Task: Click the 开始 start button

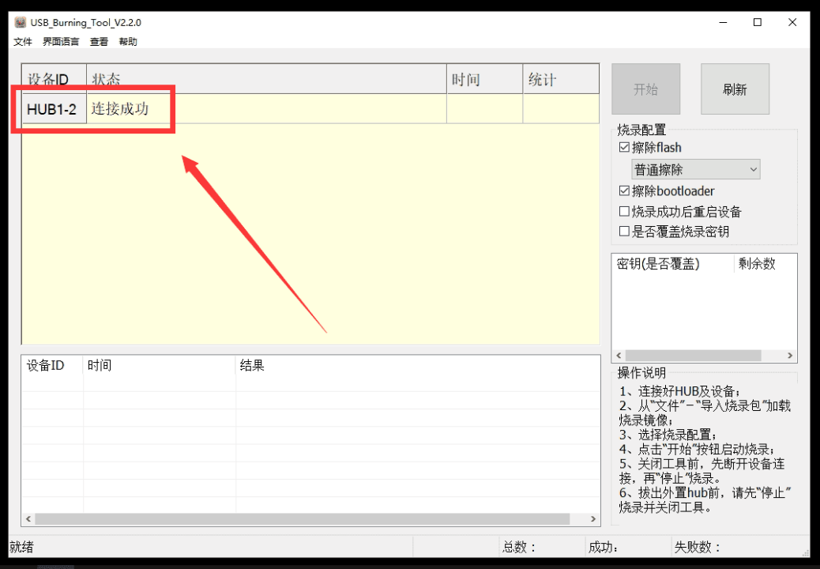Action: click(x=646, y=89)
